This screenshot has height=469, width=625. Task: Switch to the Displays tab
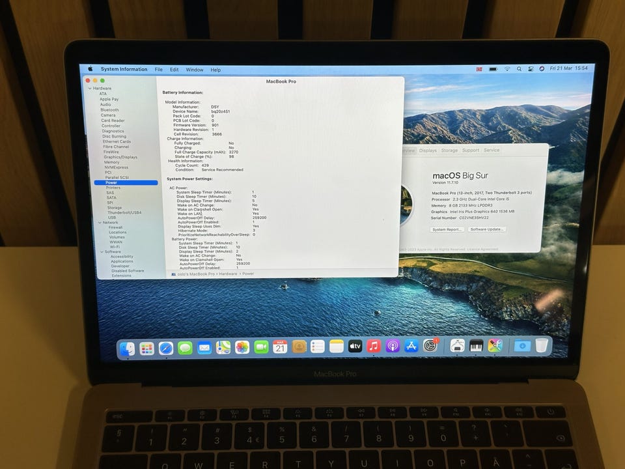[x=428, y=150]
